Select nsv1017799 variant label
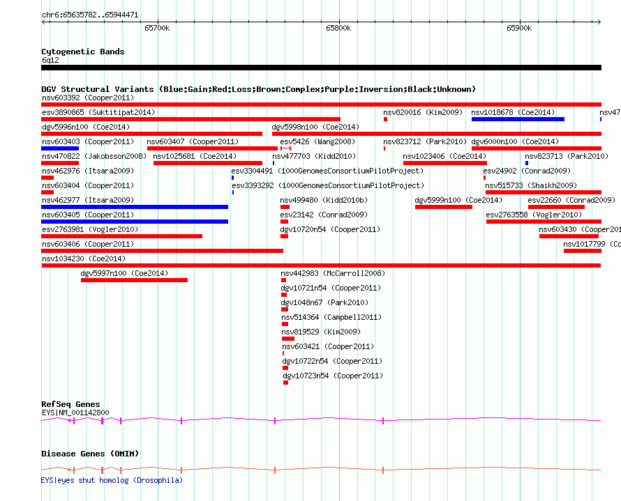The image size is (621, 501). [592, 244]
